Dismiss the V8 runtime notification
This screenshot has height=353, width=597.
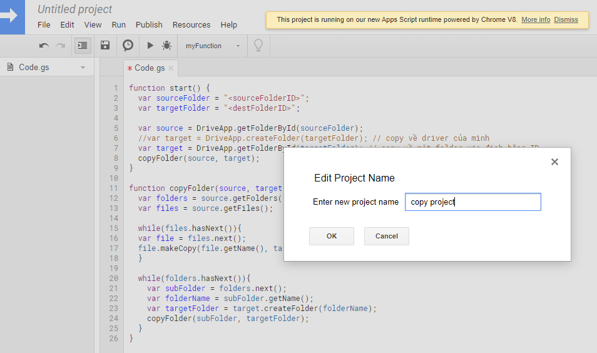click(x=566, y=20)
